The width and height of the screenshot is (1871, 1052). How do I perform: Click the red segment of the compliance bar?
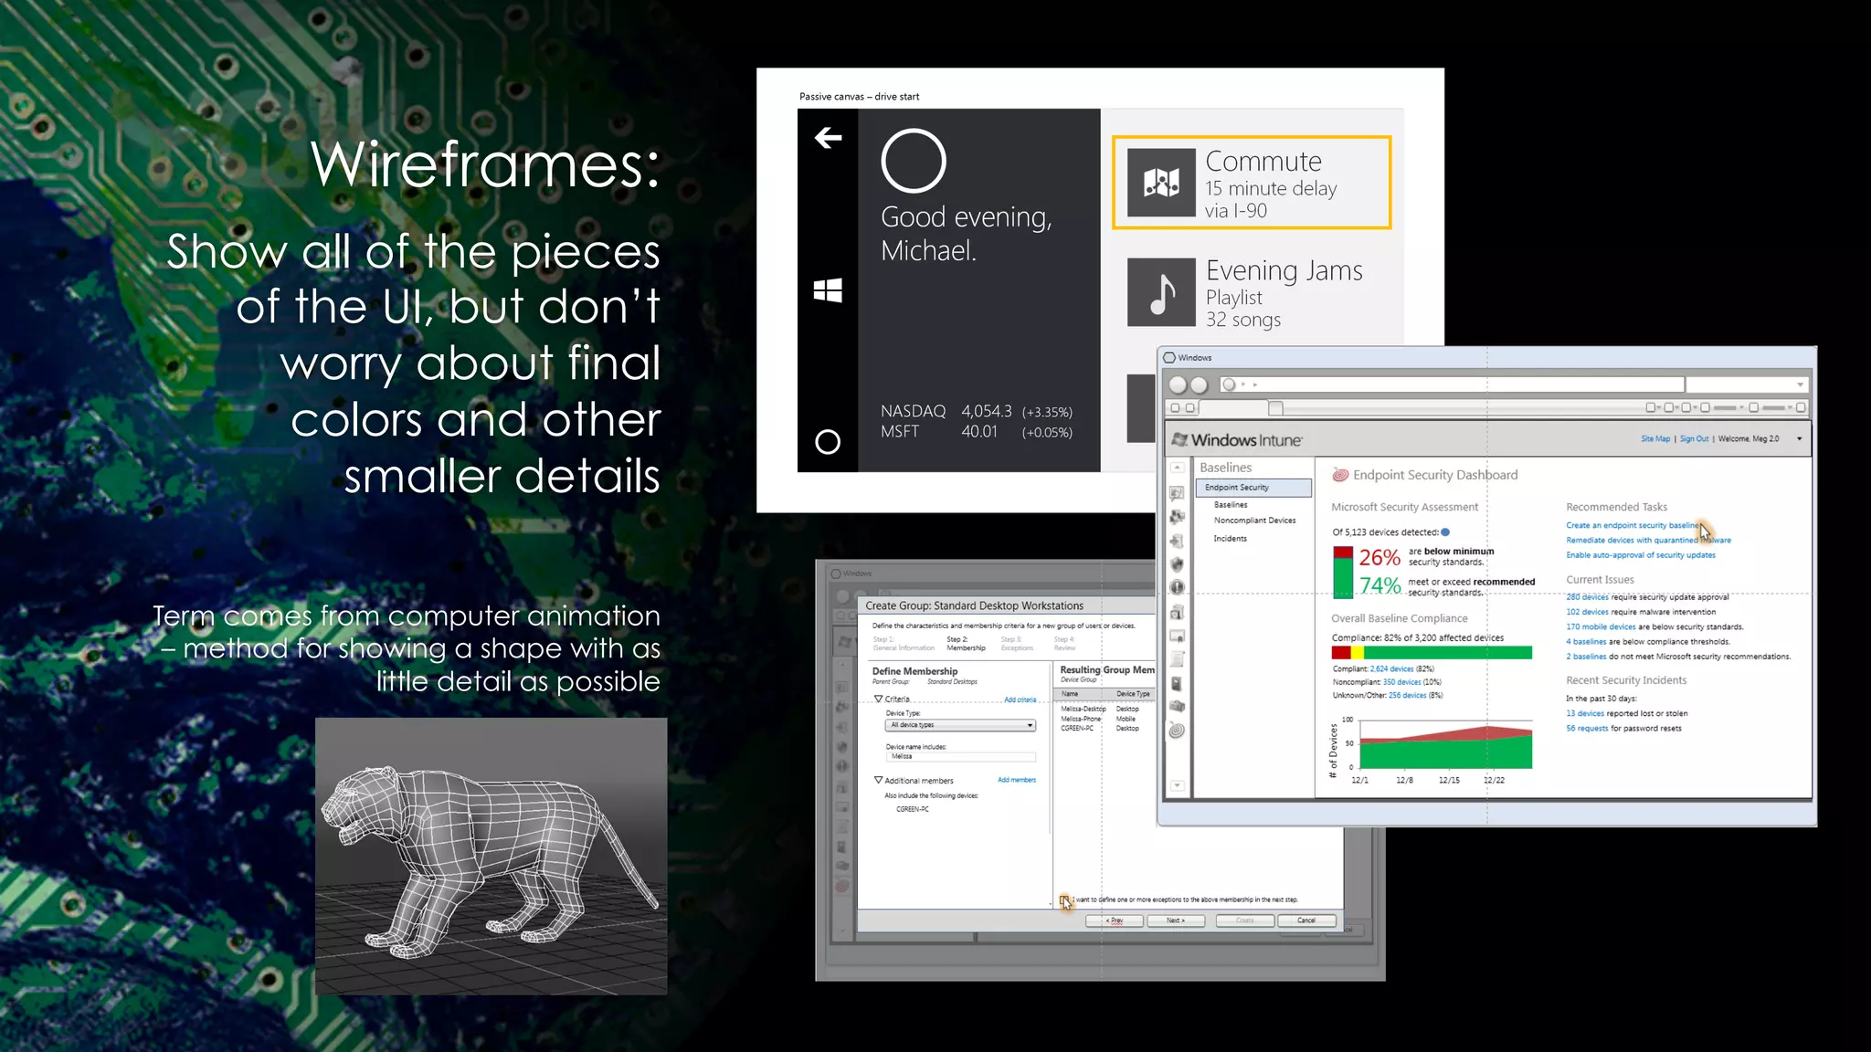pyautogui.click(x=1341, y=652)
